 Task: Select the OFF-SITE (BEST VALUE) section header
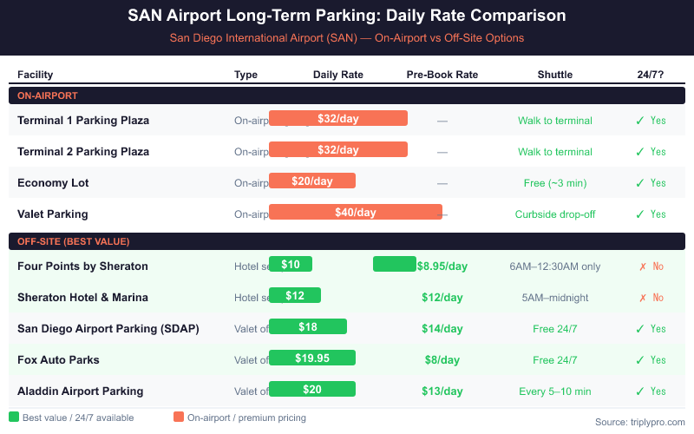(x=73, y=241)
